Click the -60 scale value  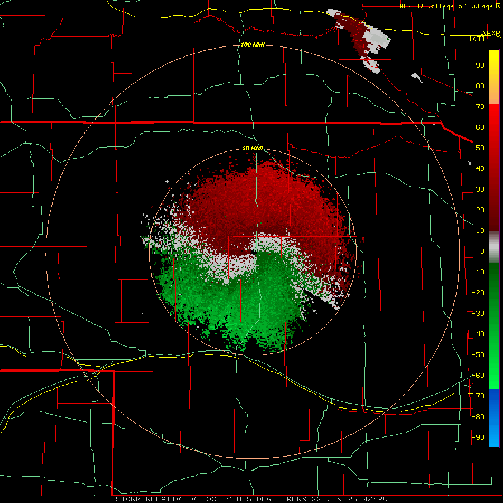[x=478, y=376]
